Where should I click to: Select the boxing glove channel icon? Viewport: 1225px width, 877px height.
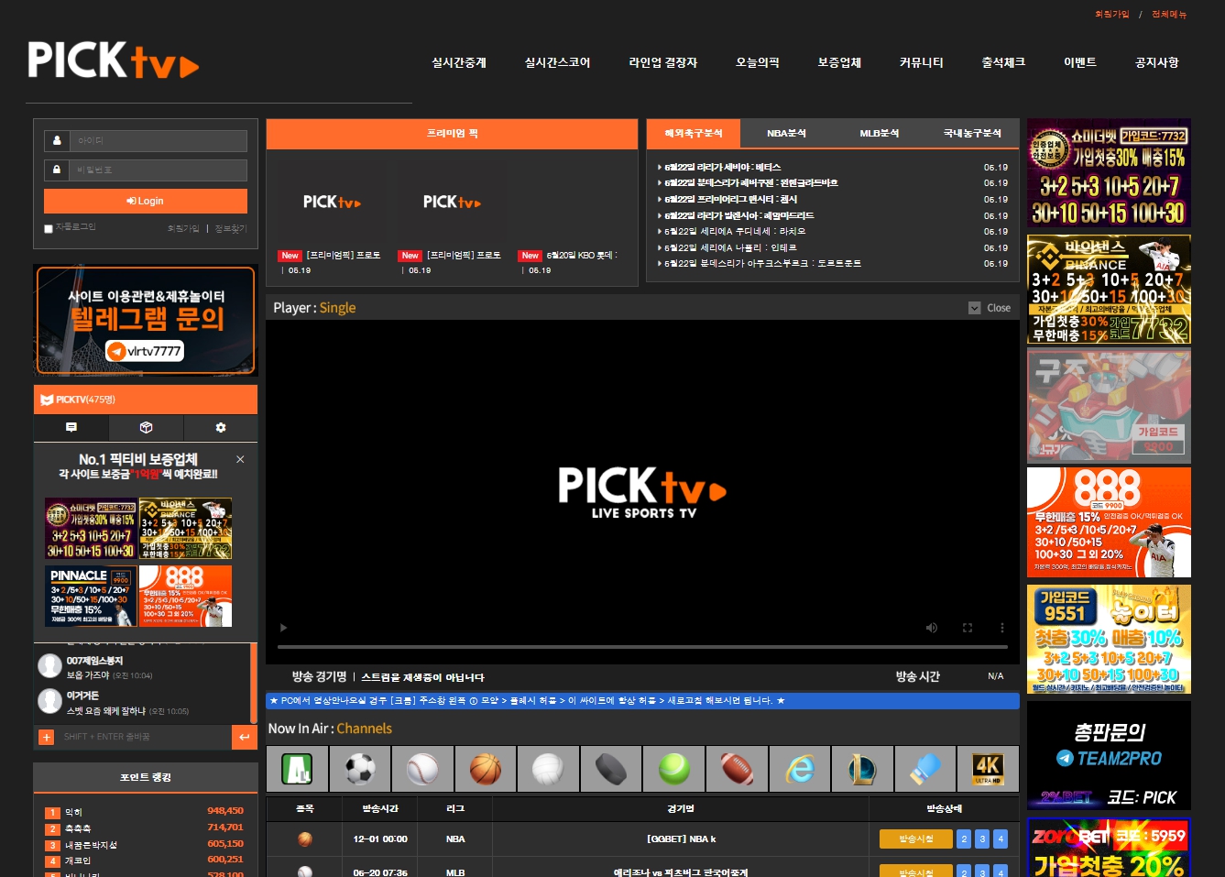925,769
